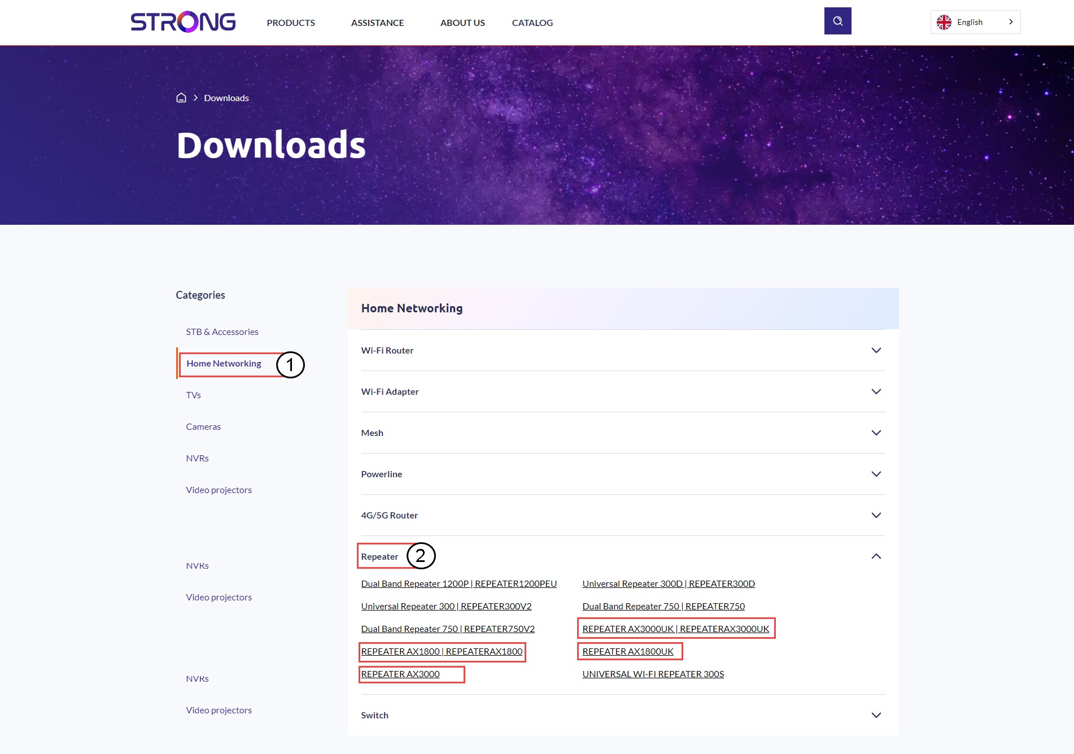The height and width of the screenshot is (754, 1074).
Task: Expand the Powerline section
Action: tap(623, 474)
